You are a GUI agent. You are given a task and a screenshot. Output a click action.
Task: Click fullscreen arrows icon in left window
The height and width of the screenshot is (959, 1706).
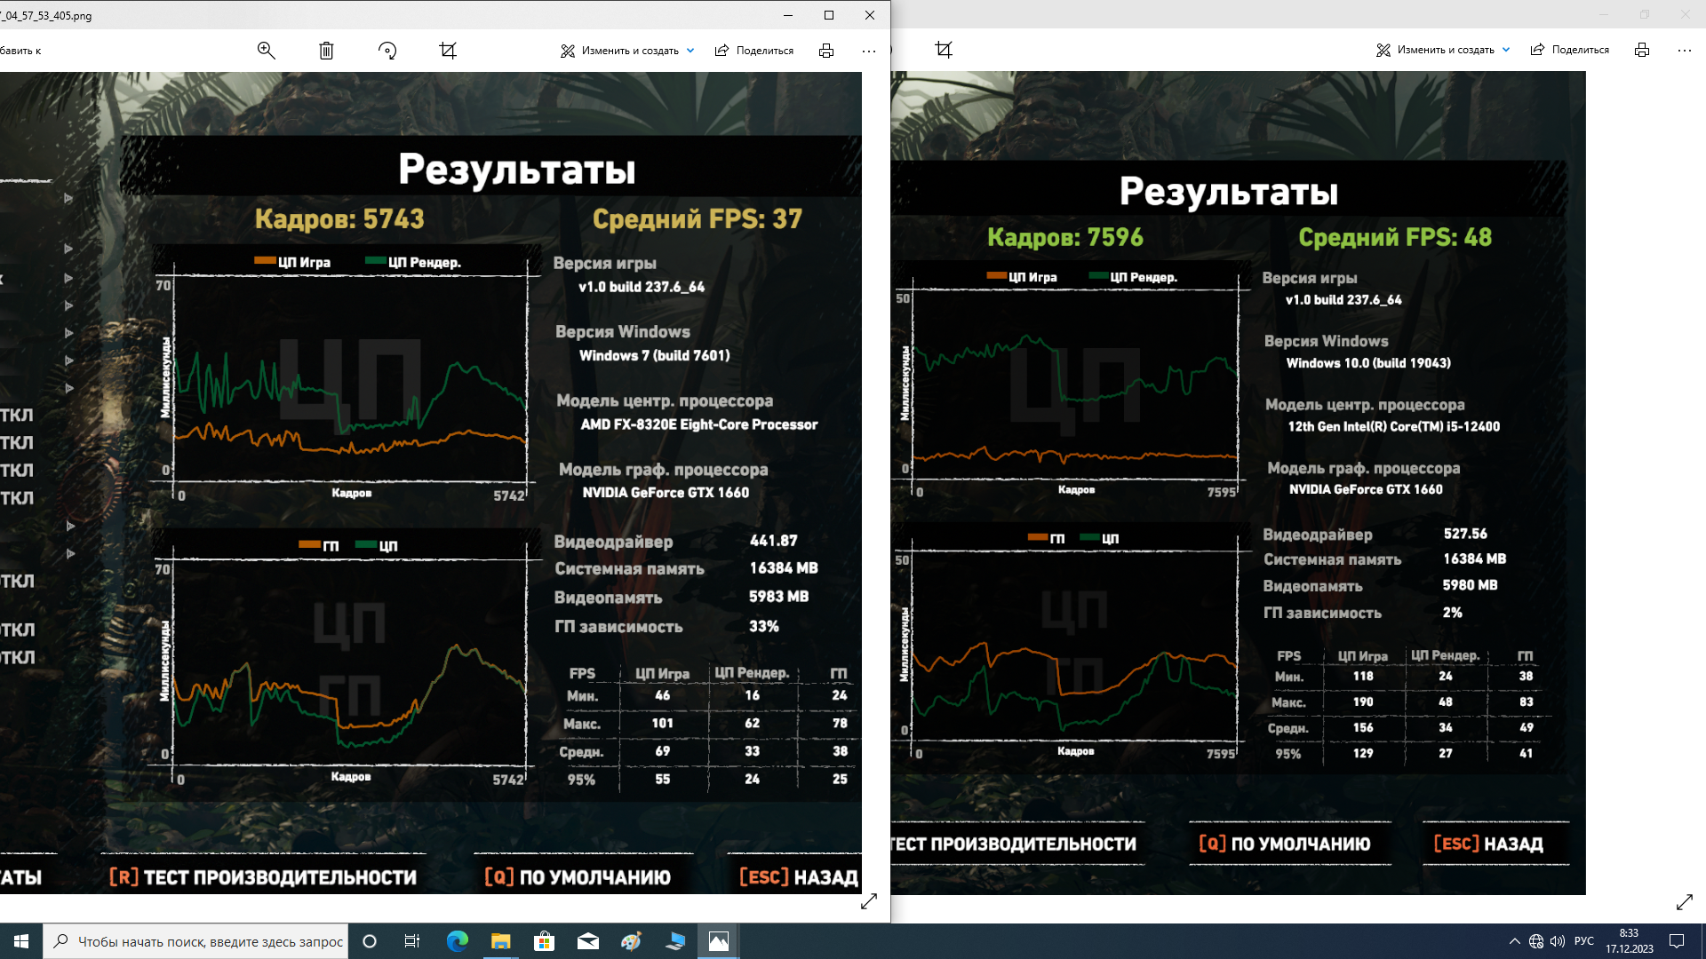869,901
